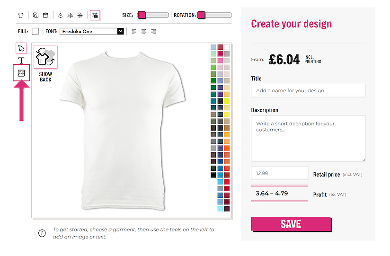Click the flip vertical icon
The width and height of the screenshot is (390, 256).
click(80, 15)
